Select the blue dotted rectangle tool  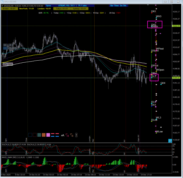30,135
